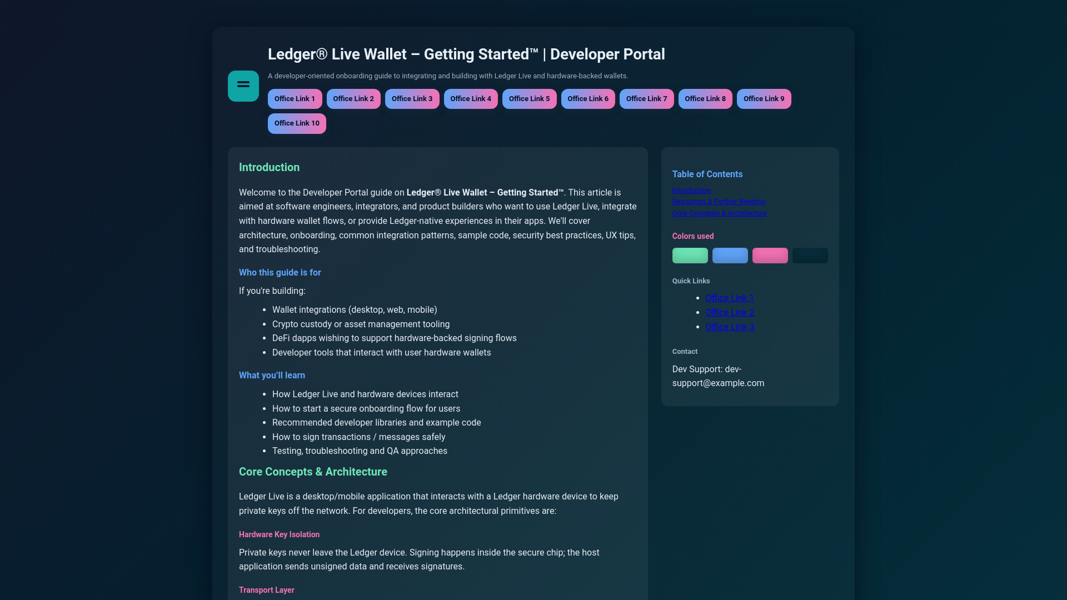Viewport: 1067px width, 600px height.
Task: Click Office Link 3 under Quick Links
Action: click(x=730, y=327)
